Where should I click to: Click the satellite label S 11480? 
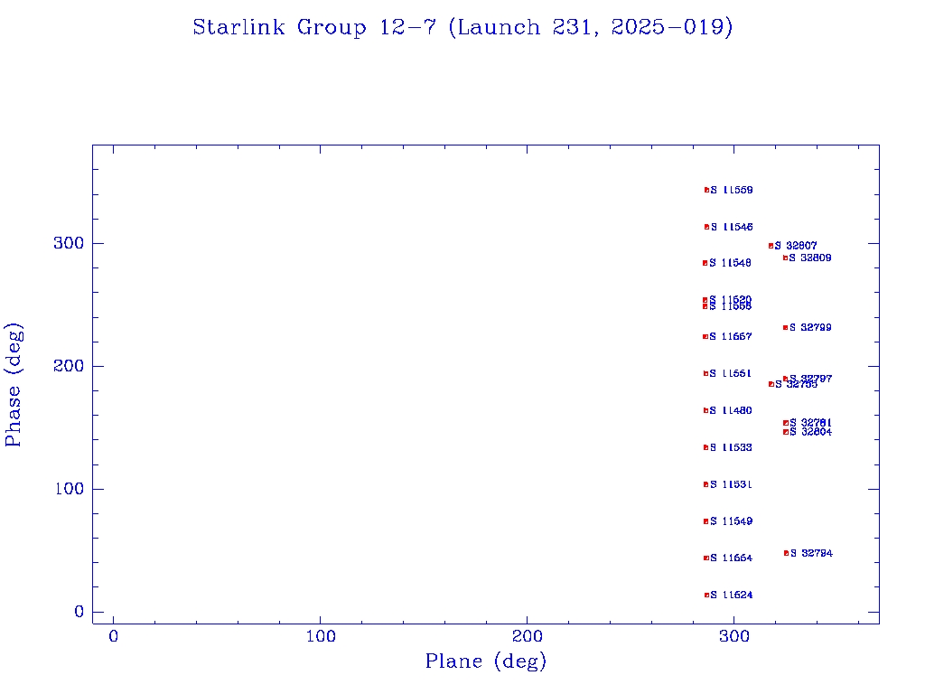click(x=730, y=411)
